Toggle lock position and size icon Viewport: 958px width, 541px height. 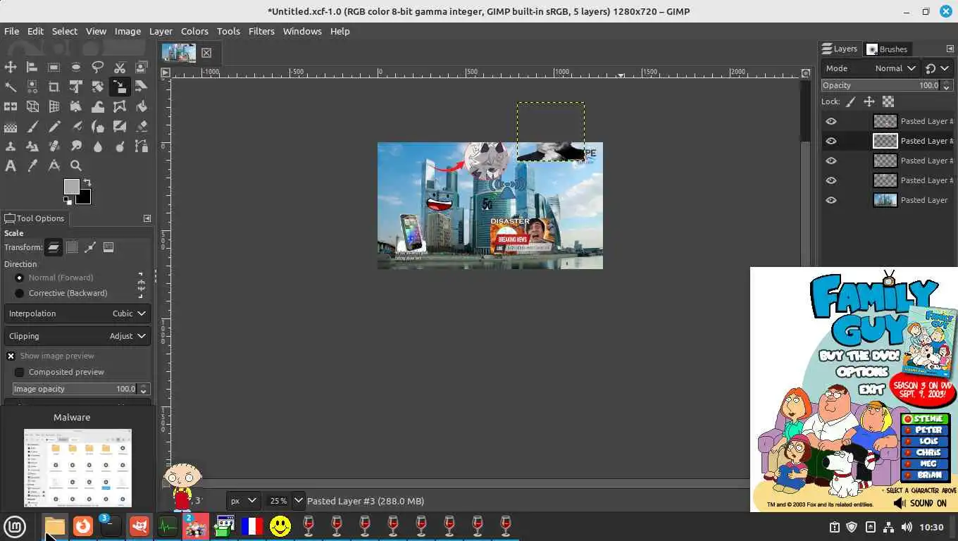click(869, 101)
